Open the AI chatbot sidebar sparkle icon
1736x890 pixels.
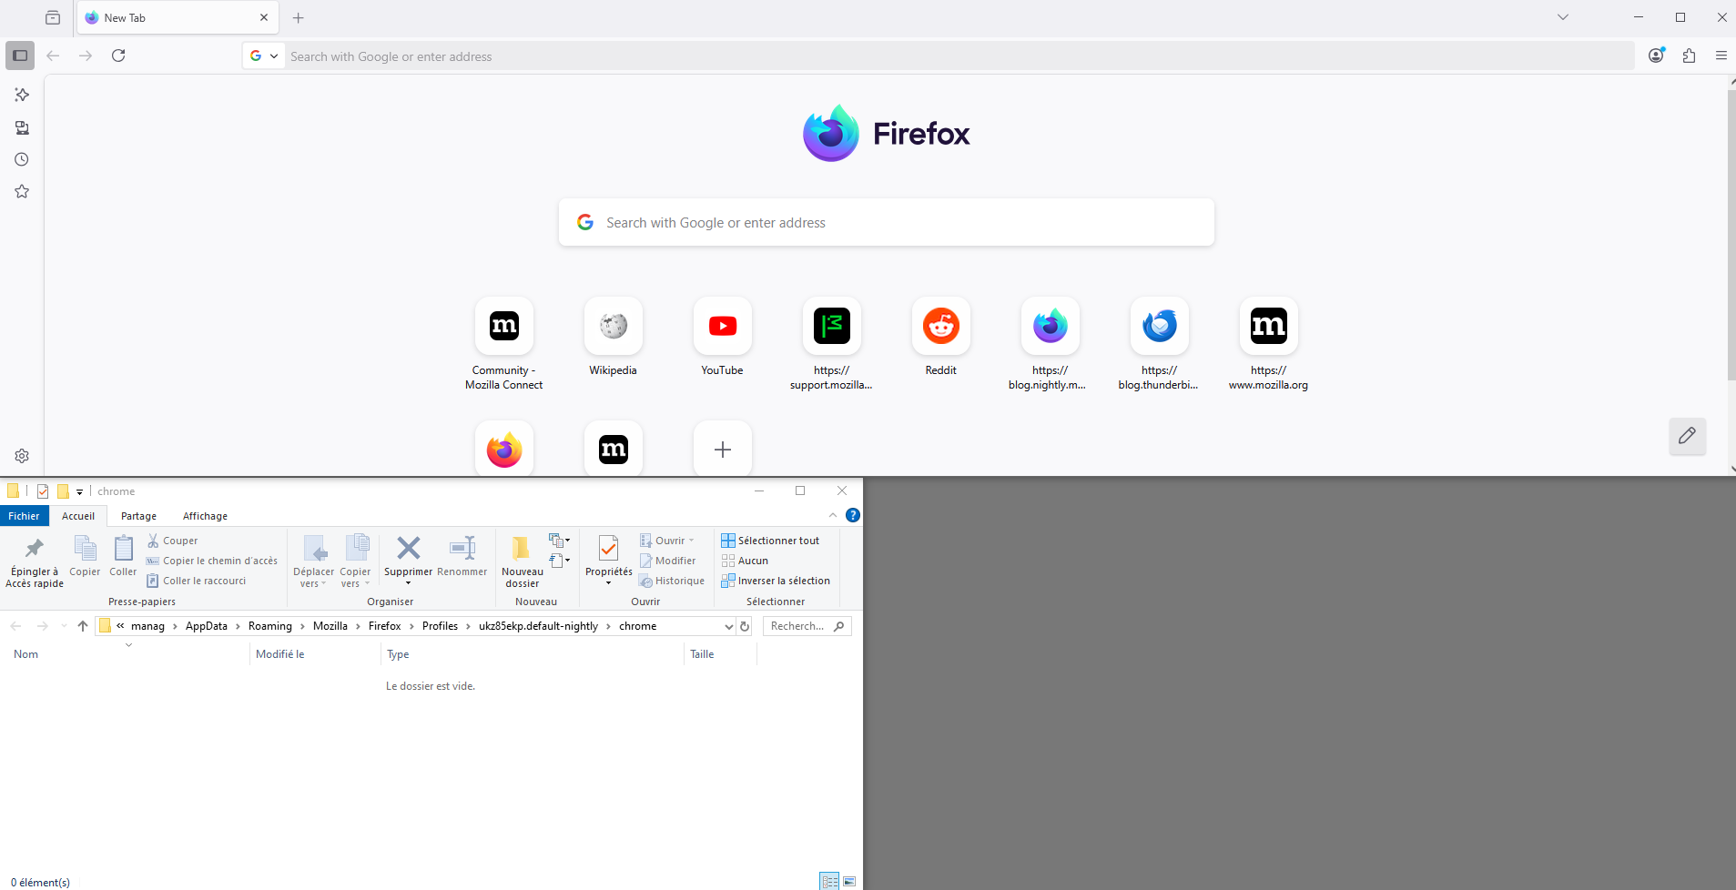[22, 95]
